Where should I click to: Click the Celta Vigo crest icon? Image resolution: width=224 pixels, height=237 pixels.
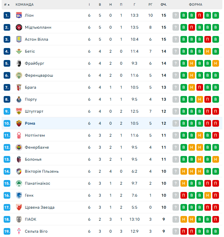point(19,231)
